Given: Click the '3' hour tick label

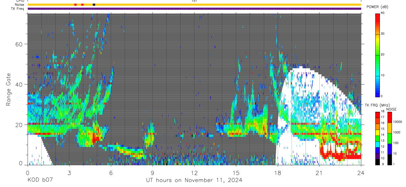Looking at the screenshot, I should (x=69, y=172).
